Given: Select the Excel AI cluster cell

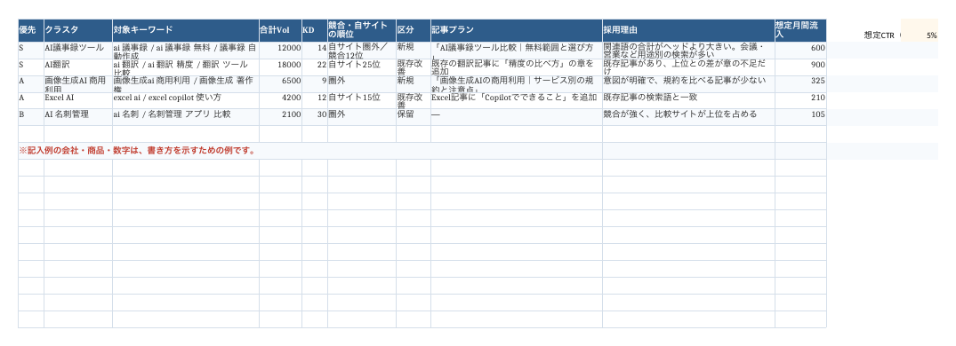Looking at the screenshot, I should 78,101.
